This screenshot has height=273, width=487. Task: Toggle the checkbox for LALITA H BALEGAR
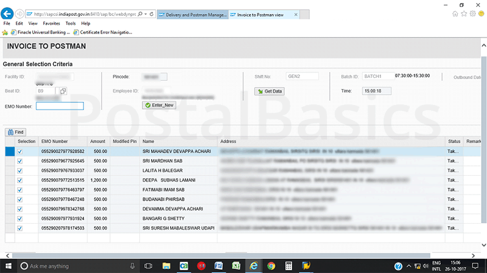[20, 170]
